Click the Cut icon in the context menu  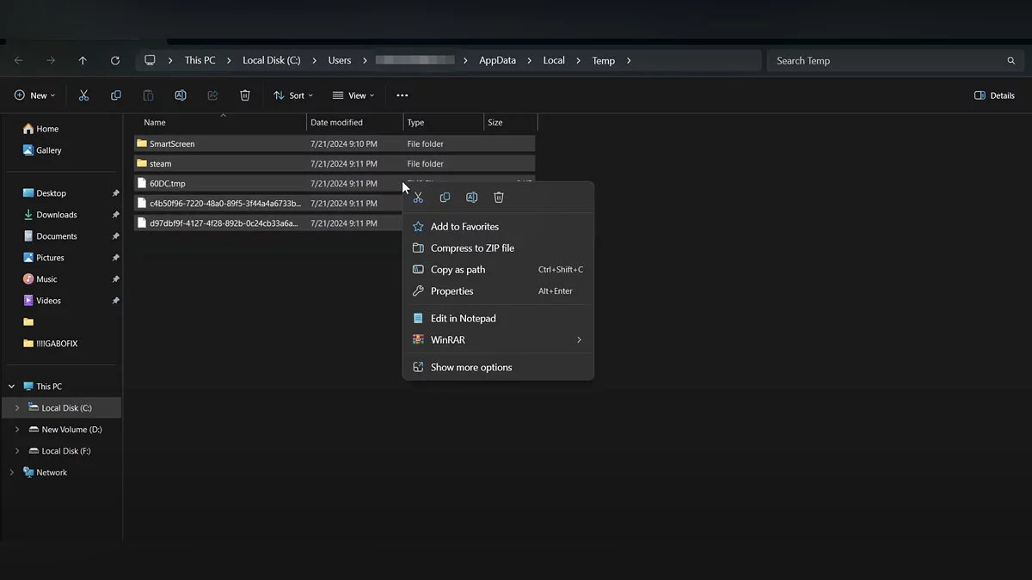click(418, 198)
